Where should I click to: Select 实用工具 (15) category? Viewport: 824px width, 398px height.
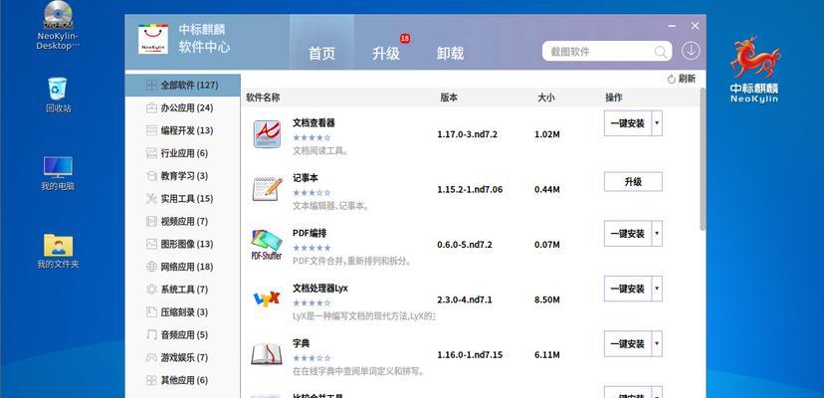182,199
